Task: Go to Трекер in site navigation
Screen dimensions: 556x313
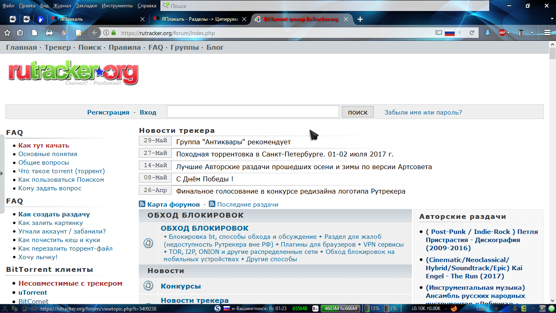Action: (x=58, y=47)
